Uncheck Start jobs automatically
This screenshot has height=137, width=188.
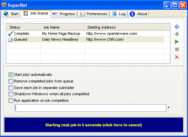tap(11, 75)
